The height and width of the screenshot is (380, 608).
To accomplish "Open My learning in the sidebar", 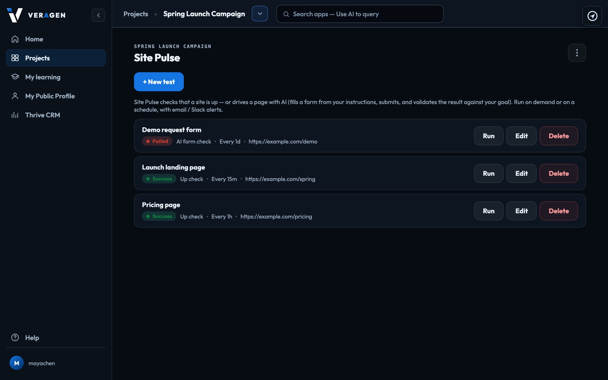I will [x=56, y=77].
